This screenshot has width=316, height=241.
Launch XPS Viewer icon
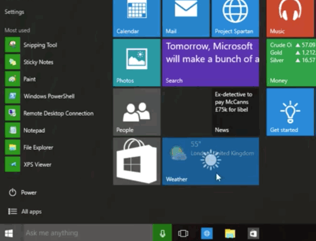pyautogui.click(x=13, y=164)
